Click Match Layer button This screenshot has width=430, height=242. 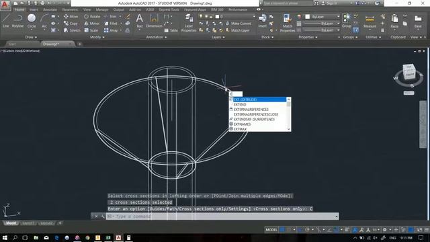tap(237, 30)
